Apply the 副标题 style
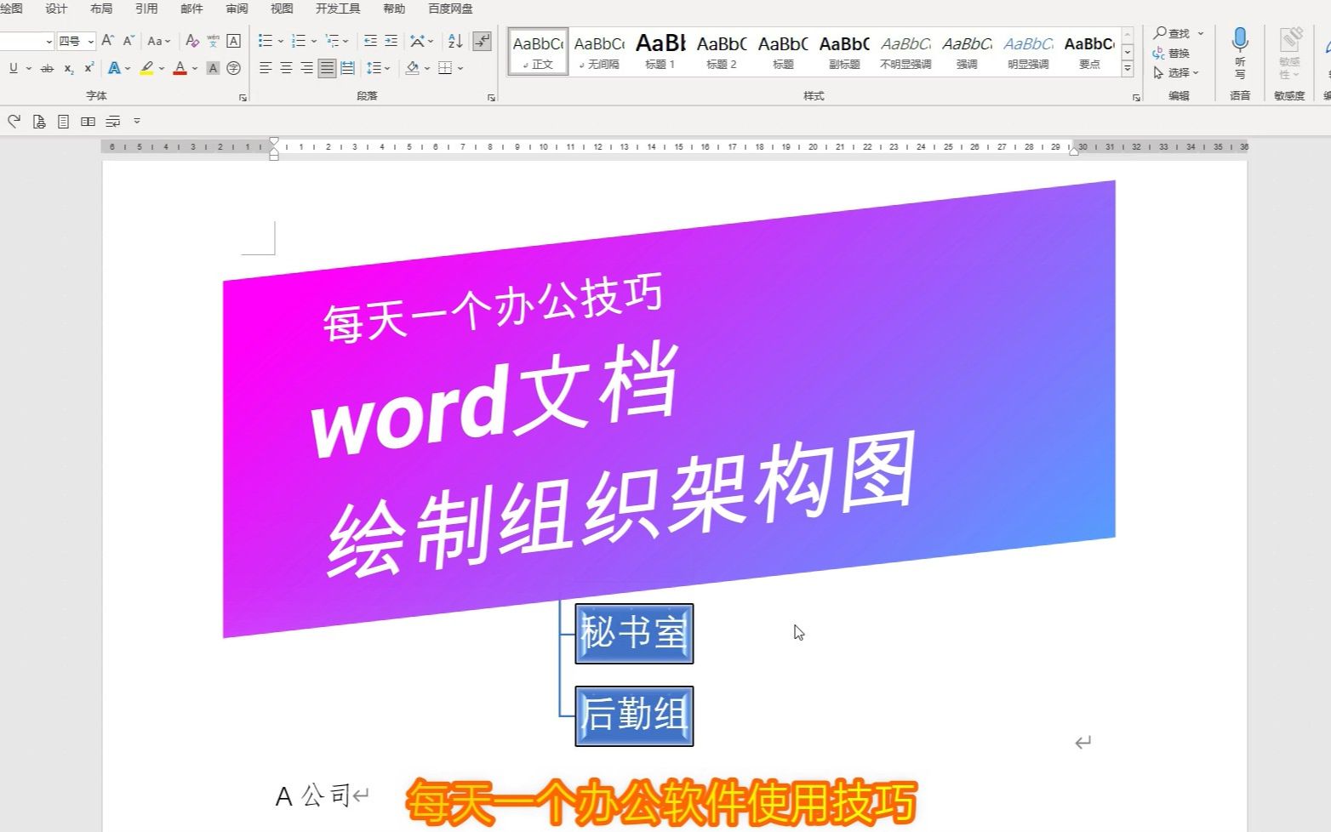The image size is (1331, 832). [844, 51]
